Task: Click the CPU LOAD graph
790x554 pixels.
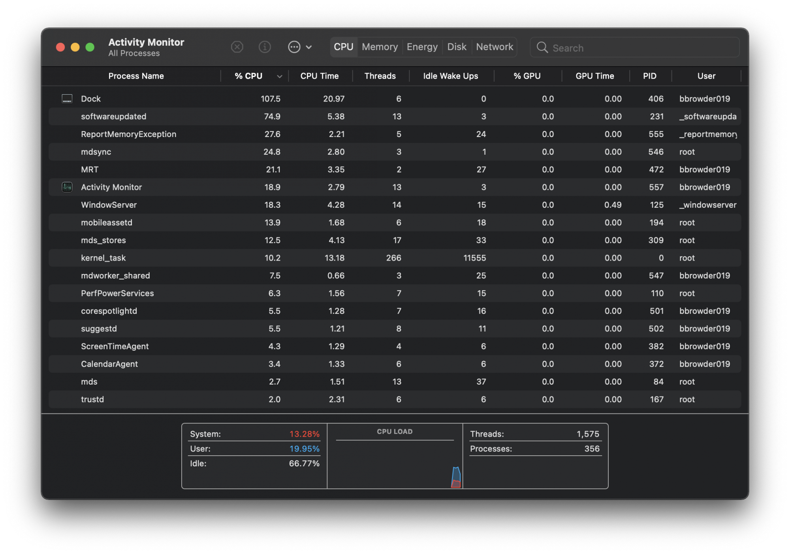Action: (395, 456)
